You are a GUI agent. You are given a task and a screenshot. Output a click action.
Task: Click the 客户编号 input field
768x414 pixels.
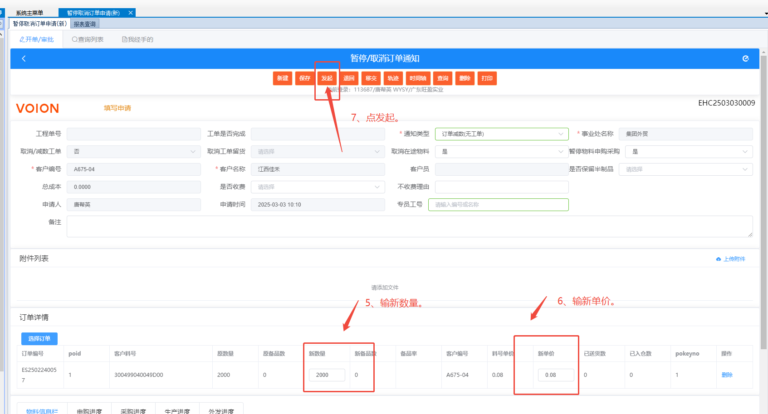click(134, 169)
